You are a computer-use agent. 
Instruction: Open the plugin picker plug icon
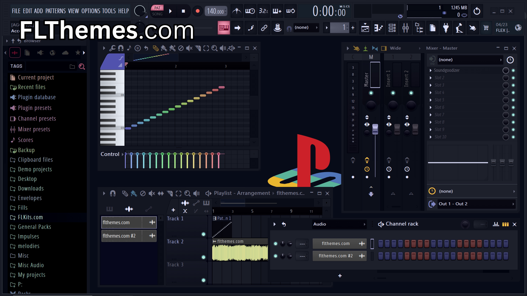pos(446,28)
